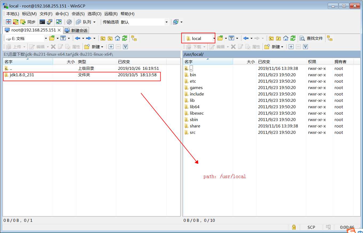Go to remote parent directory icon
This screenshot has width=363, height=233.
(x=271, y=38)
